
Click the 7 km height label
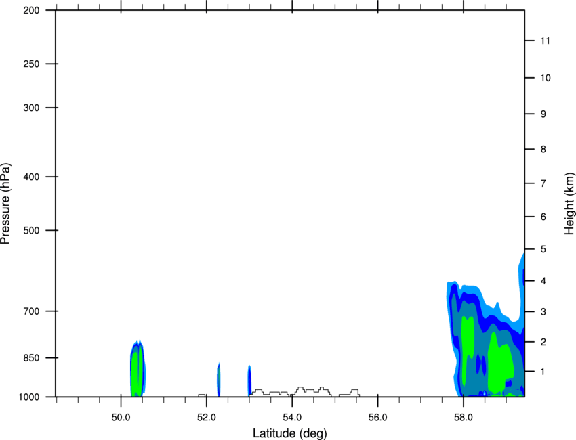[x=543, y=183]
